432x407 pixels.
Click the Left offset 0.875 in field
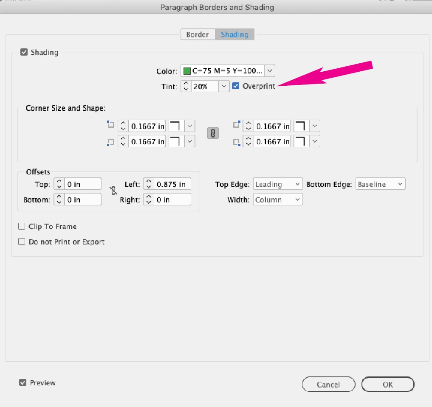click(172, 184)
